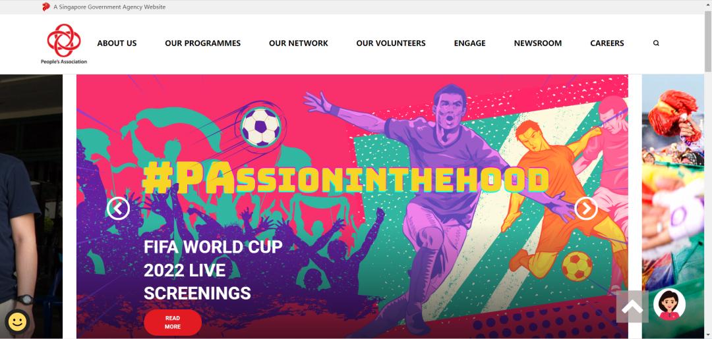Click the People's Association logo
Screen dimensions: 712x339
[64, 43]
